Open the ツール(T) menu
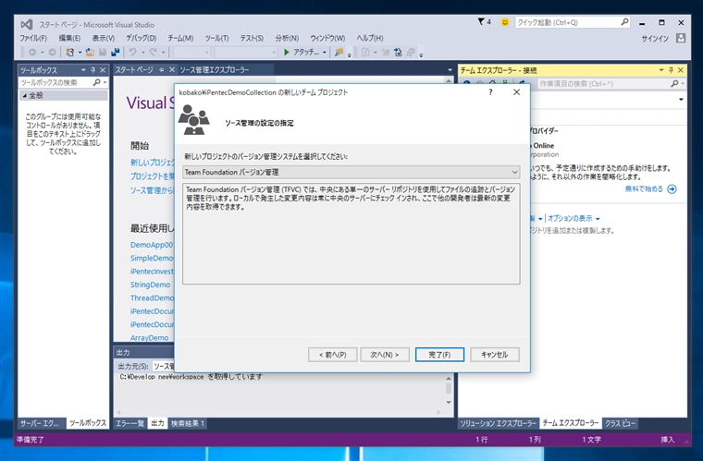 [217, 38]
